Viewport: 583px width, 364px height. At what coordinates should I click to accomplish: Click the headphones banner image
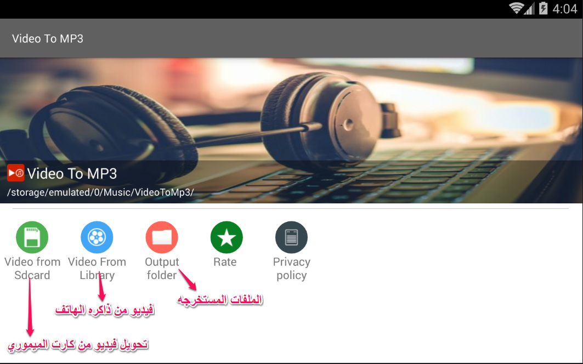click(292, 130)
